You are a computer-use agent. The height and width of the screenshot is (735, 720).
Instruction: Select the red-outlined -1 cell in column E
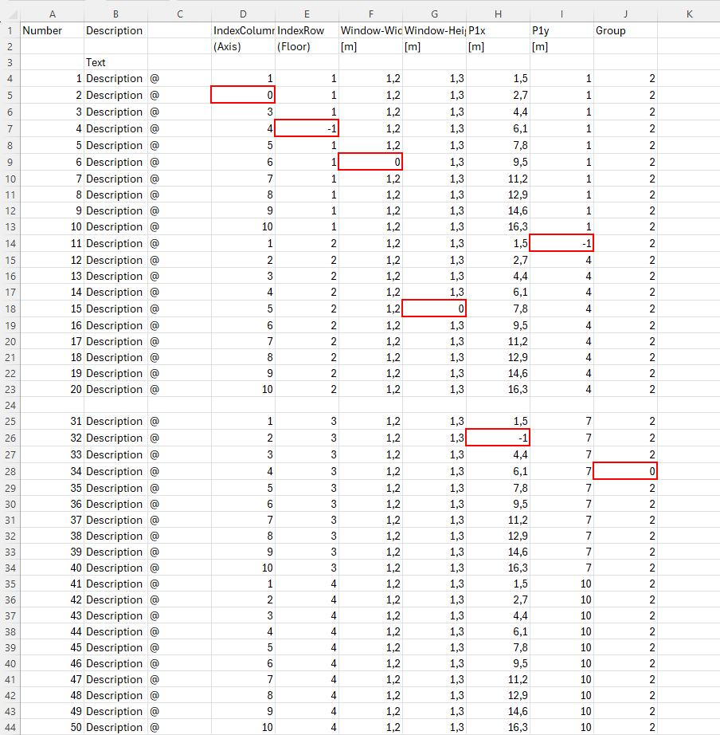[x=307, y=128]
